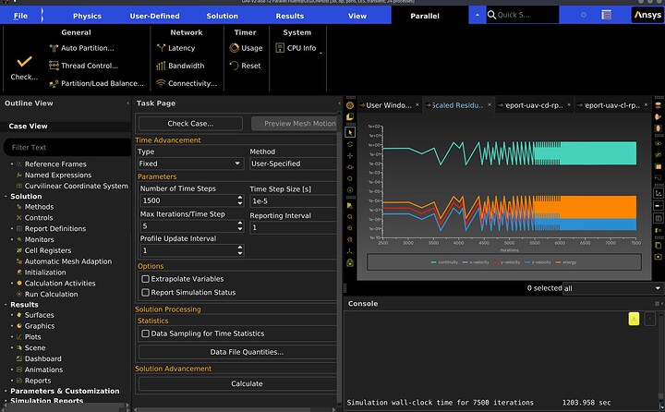The image size is (665, 412).
Task: Click the Preview Mesh Motion button
Action: pos(296,124)
